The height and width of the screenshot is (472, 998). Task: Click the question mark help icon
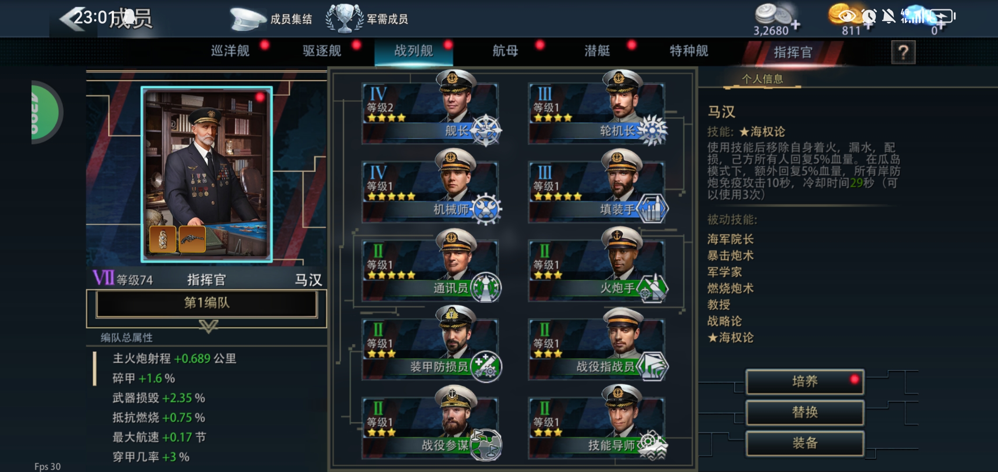click(x=903, y=52)
